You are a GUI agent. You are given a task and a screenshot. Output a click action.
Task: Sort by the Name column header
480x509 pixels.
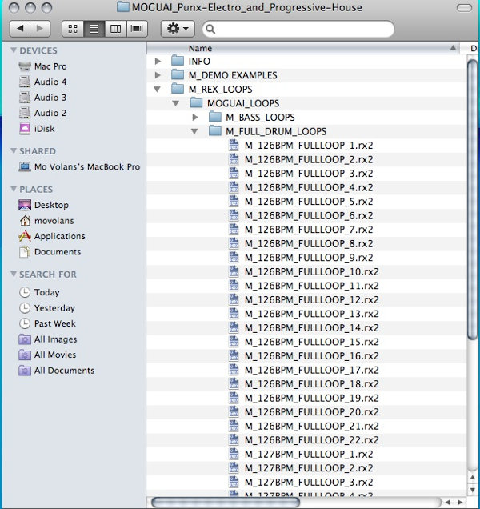(x=303, y=48)
